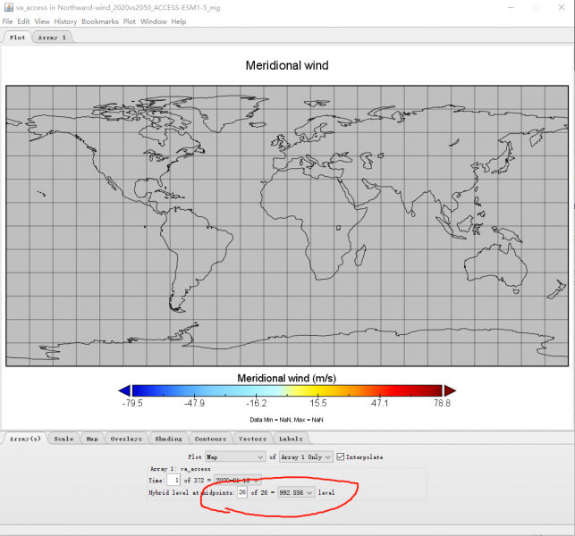Close the va_access plot window
The image size is (575, 536).
(x=563, y=7)
